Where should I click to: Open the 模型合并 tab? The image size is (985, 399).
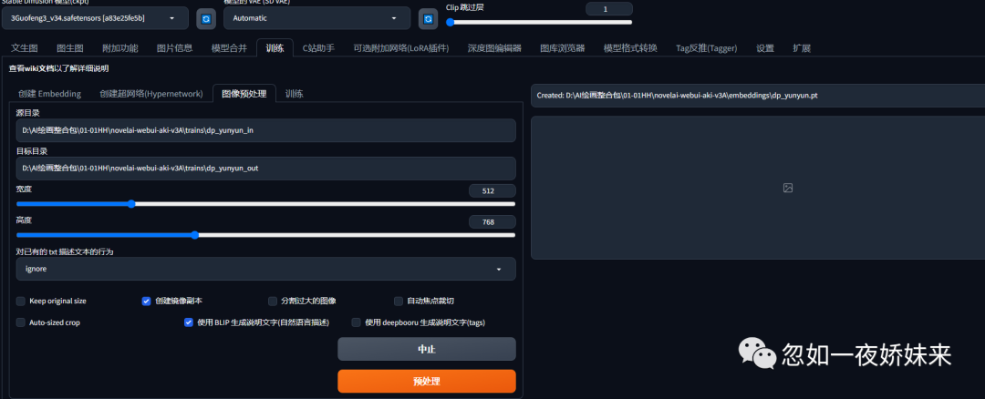click(x=229, y=48)
